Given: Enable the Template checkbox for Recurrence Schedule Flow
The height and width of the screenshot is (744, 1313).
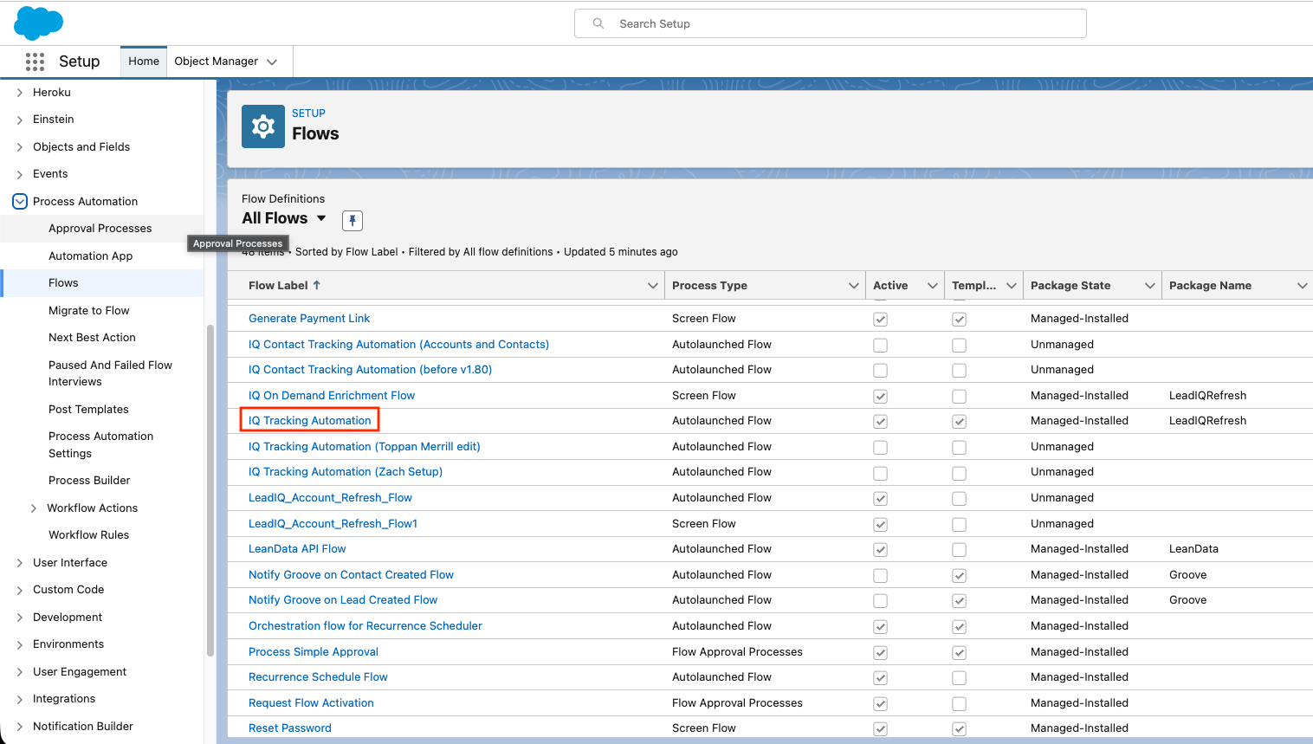Looking at the screenshot, I should [x=959, y=676].
